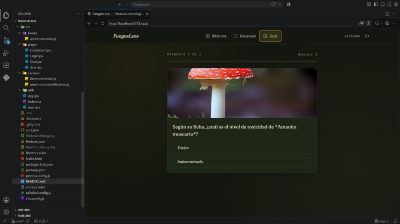
Task: Expand the OUTLINE section
Action: (23, 210)
